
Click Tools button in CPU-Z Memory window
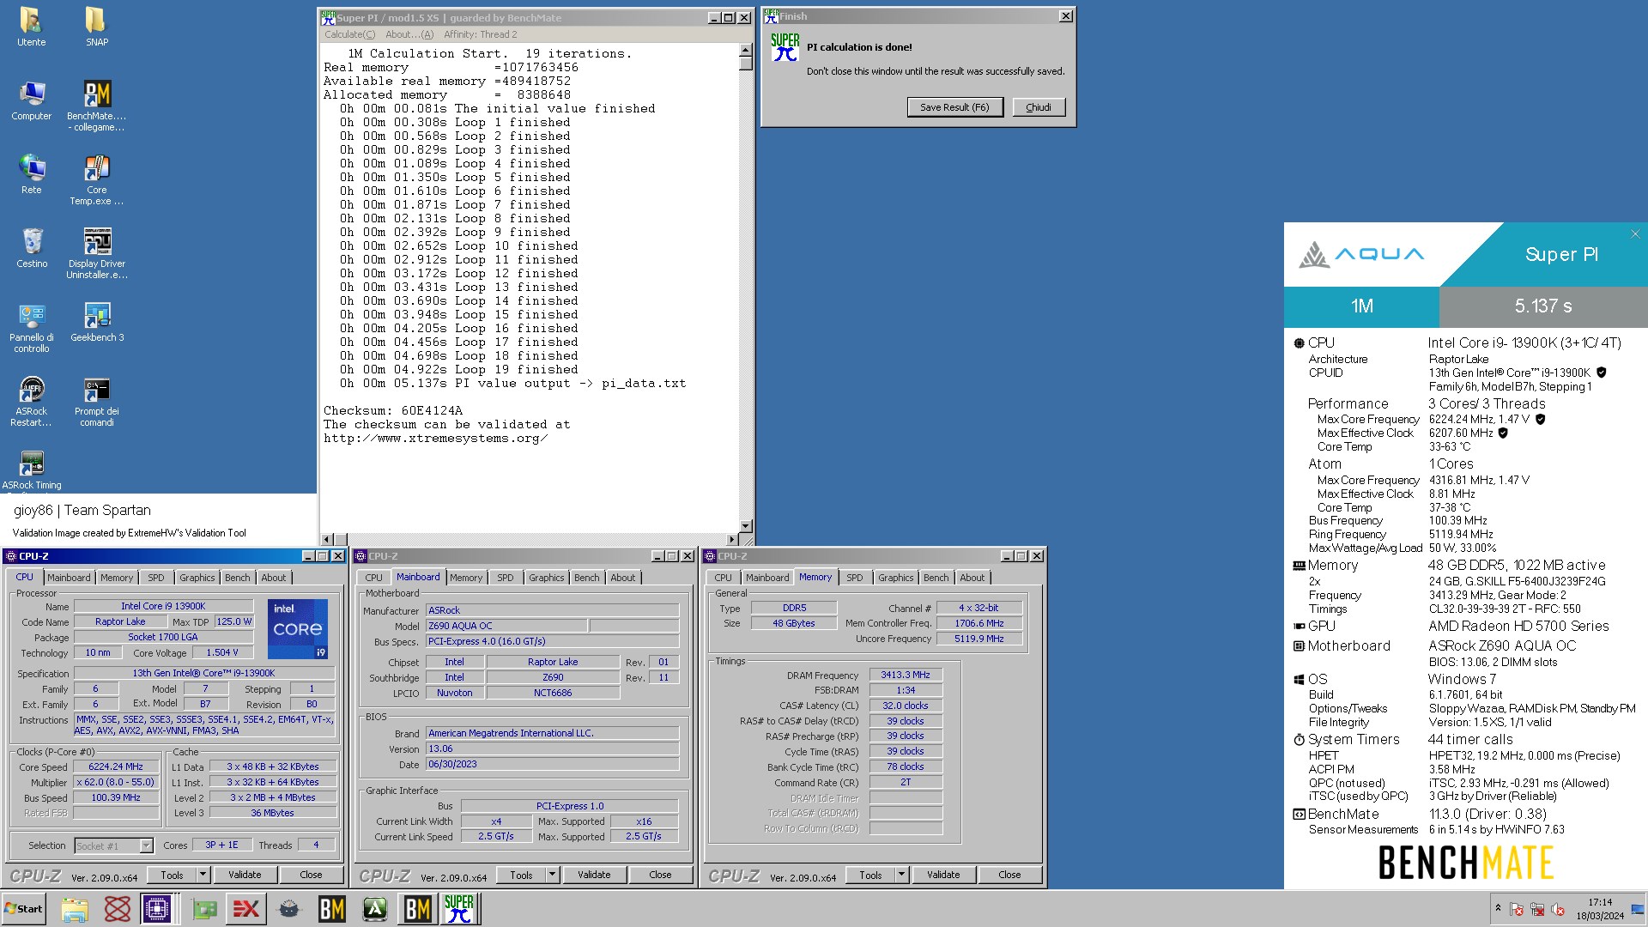click(870, 875)
